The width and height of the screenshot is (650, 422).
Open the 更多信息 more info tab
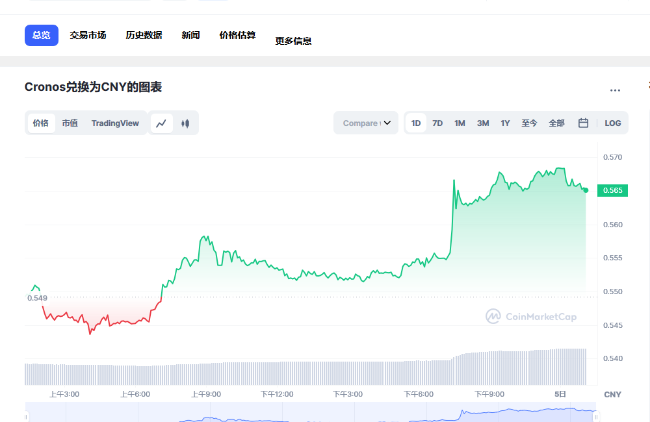tap(294, 41)
